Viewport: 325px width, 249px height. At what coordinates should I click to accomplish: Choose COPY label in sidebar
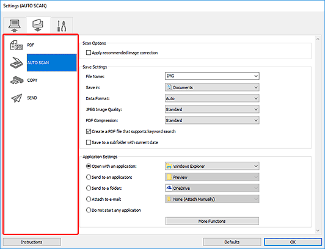pos(32,81)
